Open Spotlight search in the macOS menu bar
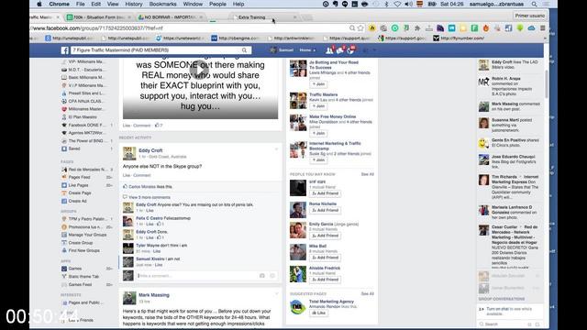This screenshot has height=330, width=587. [534, 4]
